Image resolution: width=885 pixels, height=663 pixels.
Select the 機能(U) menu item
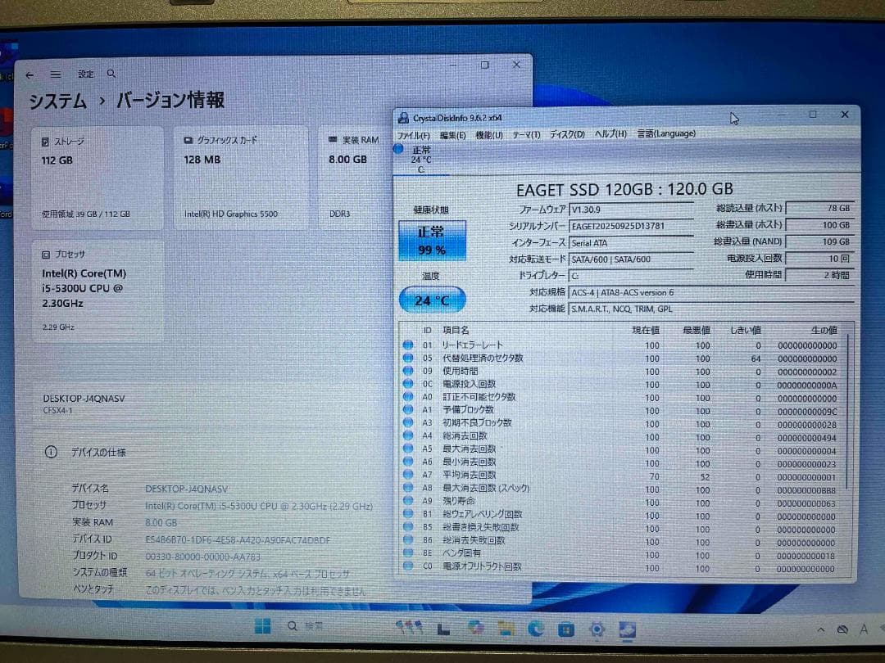(x=489, y=133)
